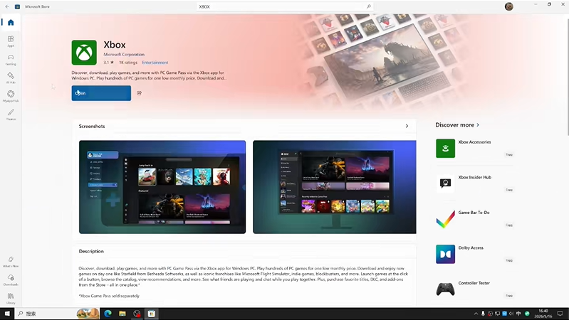Click the input method tray indicator

518,314
